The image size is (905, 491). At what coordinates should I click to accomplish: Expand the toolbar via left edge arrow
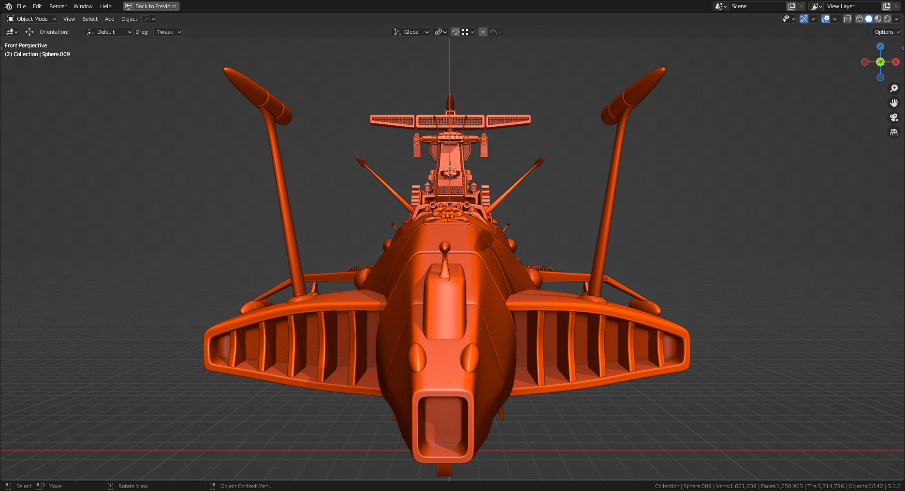coord(1,47)
